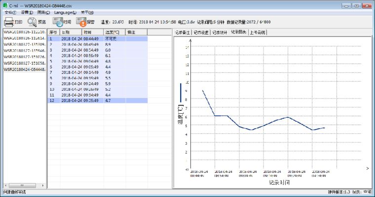This screenshot has height=197, width=375.
Task: Switch to the 记录设置 tab
Action: 201,32
